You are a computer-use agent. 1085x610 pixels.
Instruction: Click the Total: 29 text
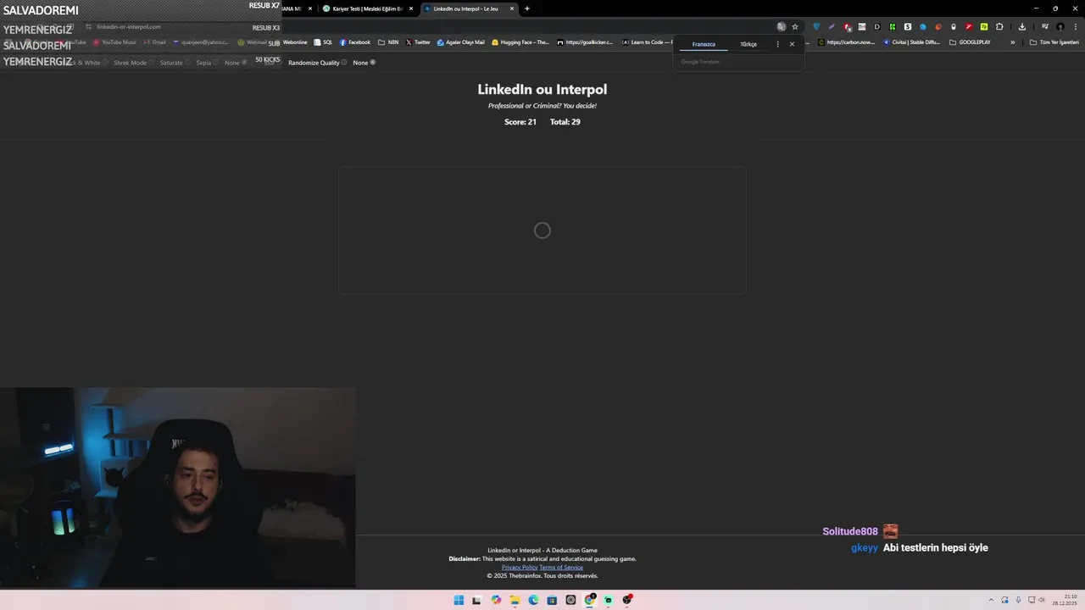click(x=565, y=122)
